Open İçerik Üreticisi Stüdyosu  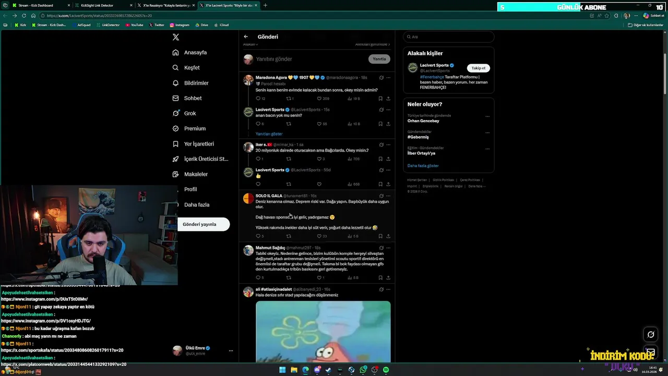coord(200,159)
